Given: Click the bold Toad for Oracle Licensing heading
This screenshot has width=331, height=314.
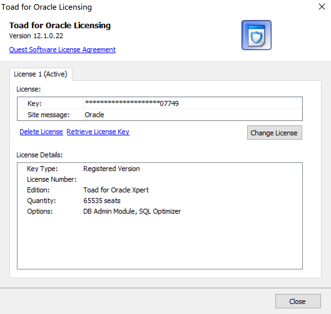Looking at the screenshot, I should point(60,25).
